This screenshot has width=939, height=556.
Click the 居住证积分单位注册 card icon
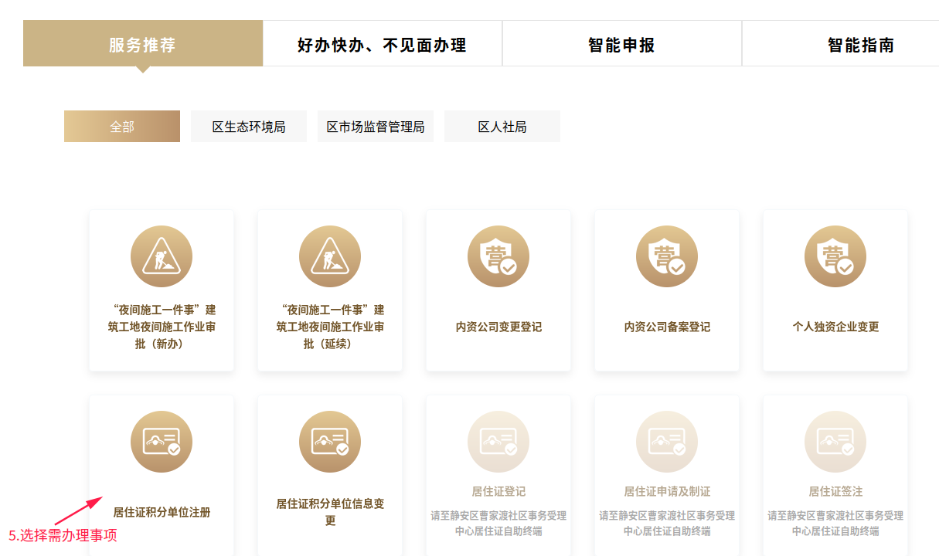(x=162, y=442)
